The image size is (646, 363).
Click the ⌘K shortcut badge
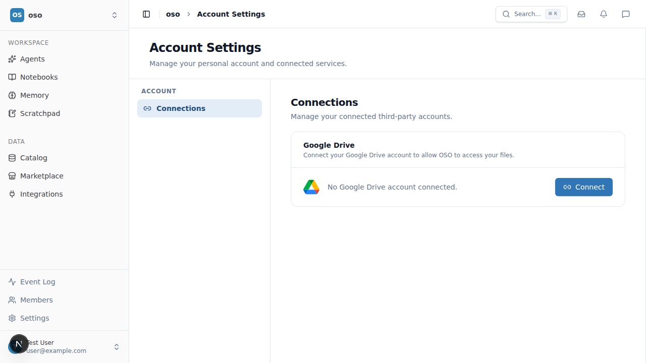pyautogui.click(x=553, y=14)
